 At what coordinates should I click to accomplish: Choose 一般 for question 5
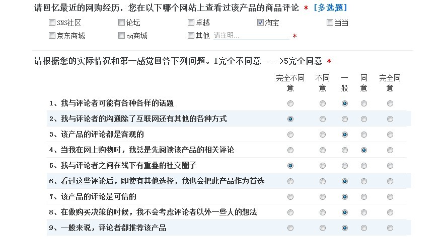pos(345,166)
